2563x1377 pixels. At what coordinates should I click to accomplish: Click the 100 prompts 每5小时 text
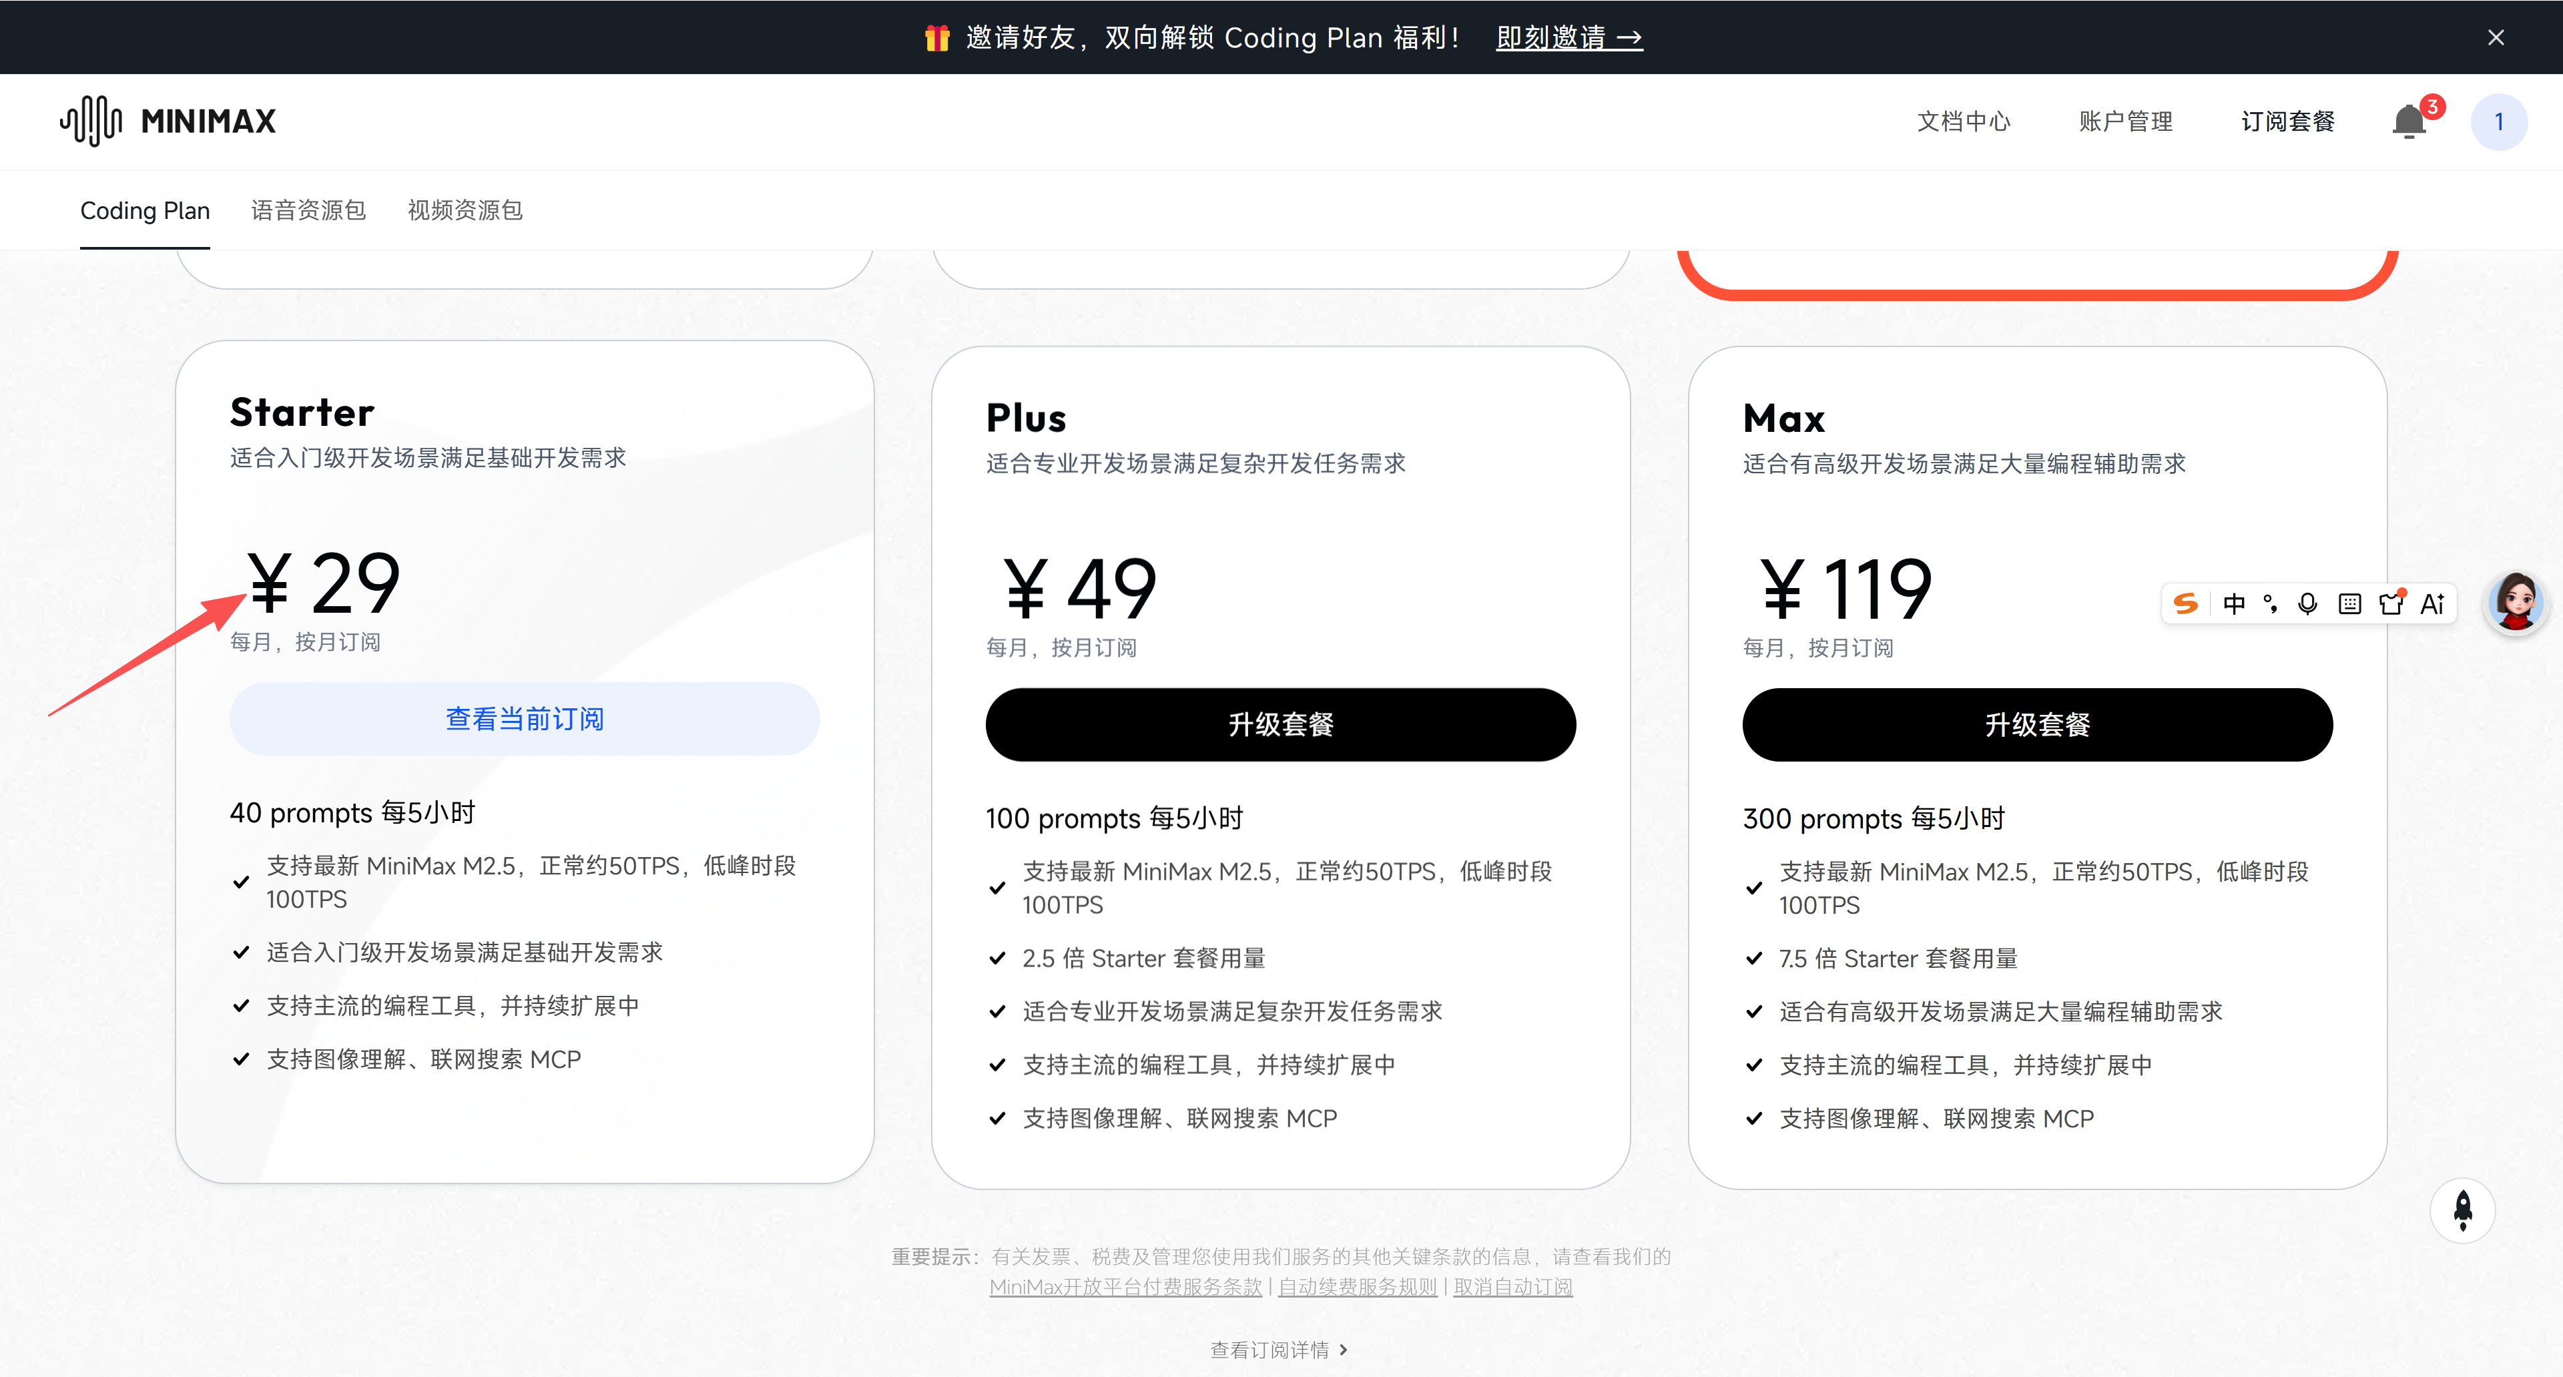[x=1115, y=819]
